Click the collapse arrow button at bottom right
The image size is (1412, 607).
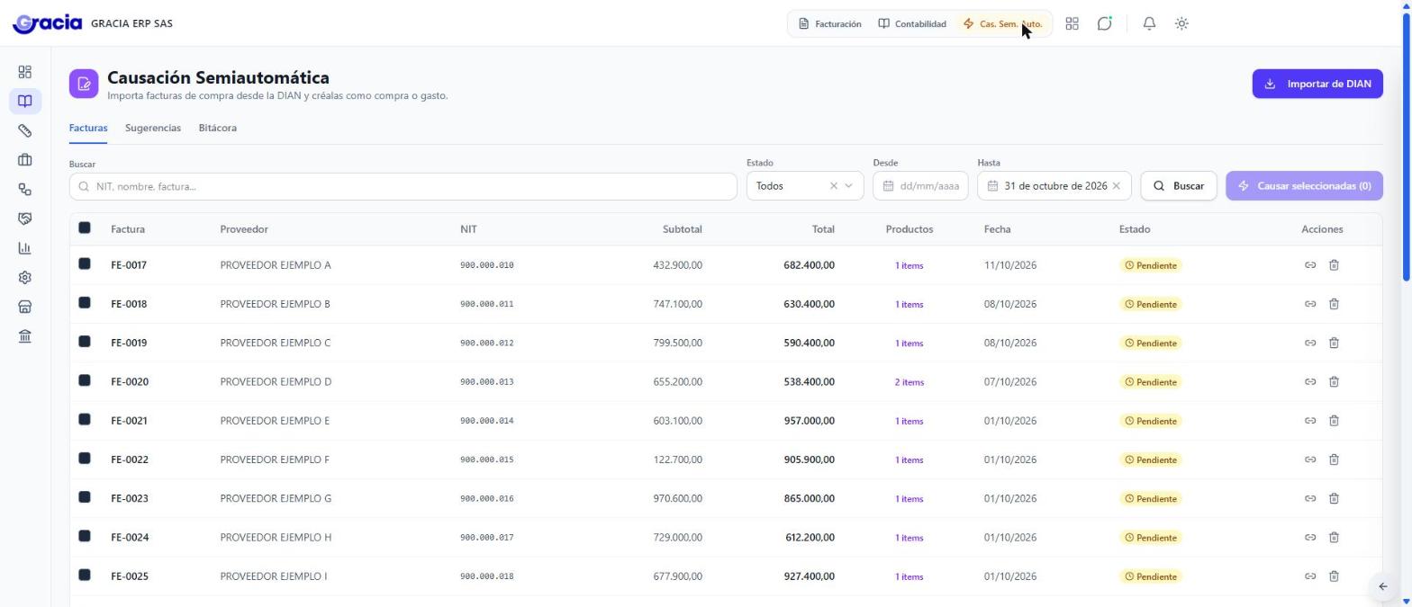tap(1383, 587)
